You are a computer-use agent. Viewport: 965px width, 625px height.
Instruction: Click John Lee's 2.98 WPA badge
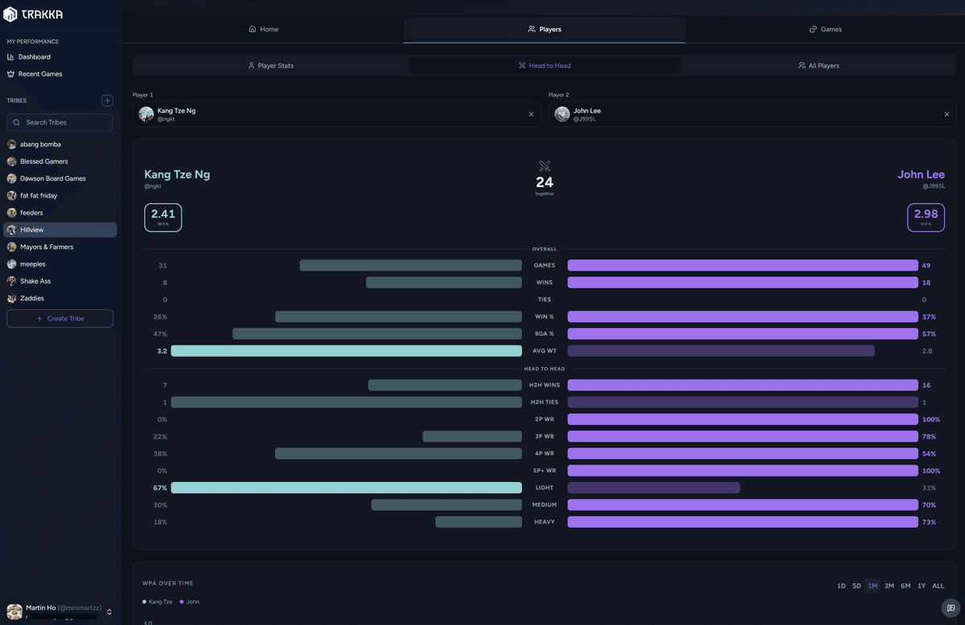click(x=926, y=217)
